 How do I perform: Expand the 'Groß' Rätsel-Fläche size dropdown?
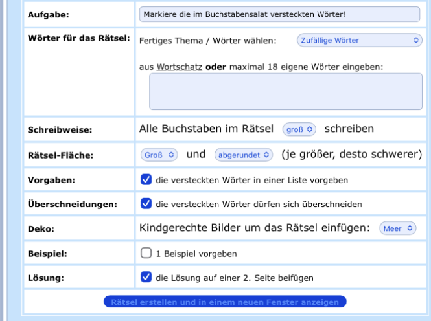point(159,155)
